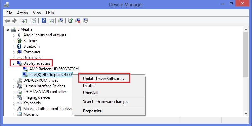The width and height of the screenshot is (252, 126).
Task: Expand the Imaging devices category
Action: point(14,98)
